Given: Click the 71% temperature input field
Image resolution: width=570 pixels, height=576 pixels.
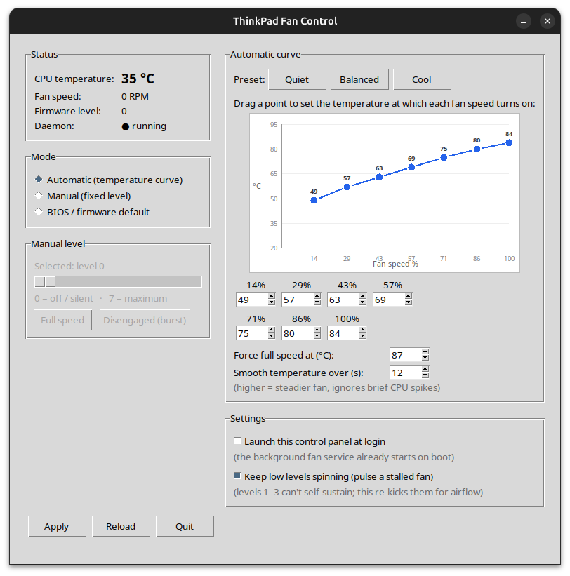Looking at the screenshot, I should point(252,333).
